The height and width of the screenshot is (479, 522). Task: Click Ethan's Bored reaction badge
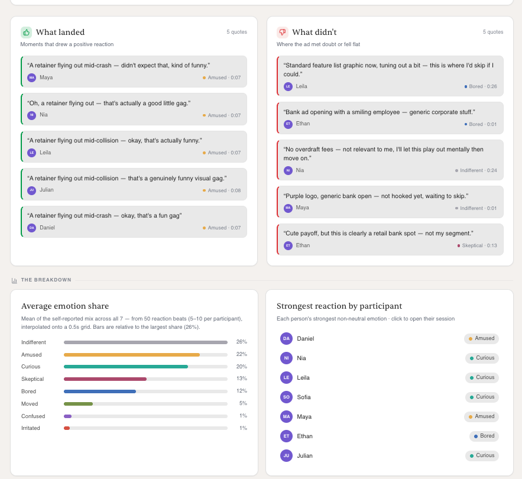pyautogui.click(x=484, y=436)
